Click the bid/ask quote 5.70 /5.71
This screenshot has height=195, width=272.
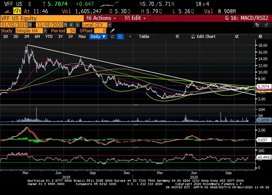[x=157, y=4]
